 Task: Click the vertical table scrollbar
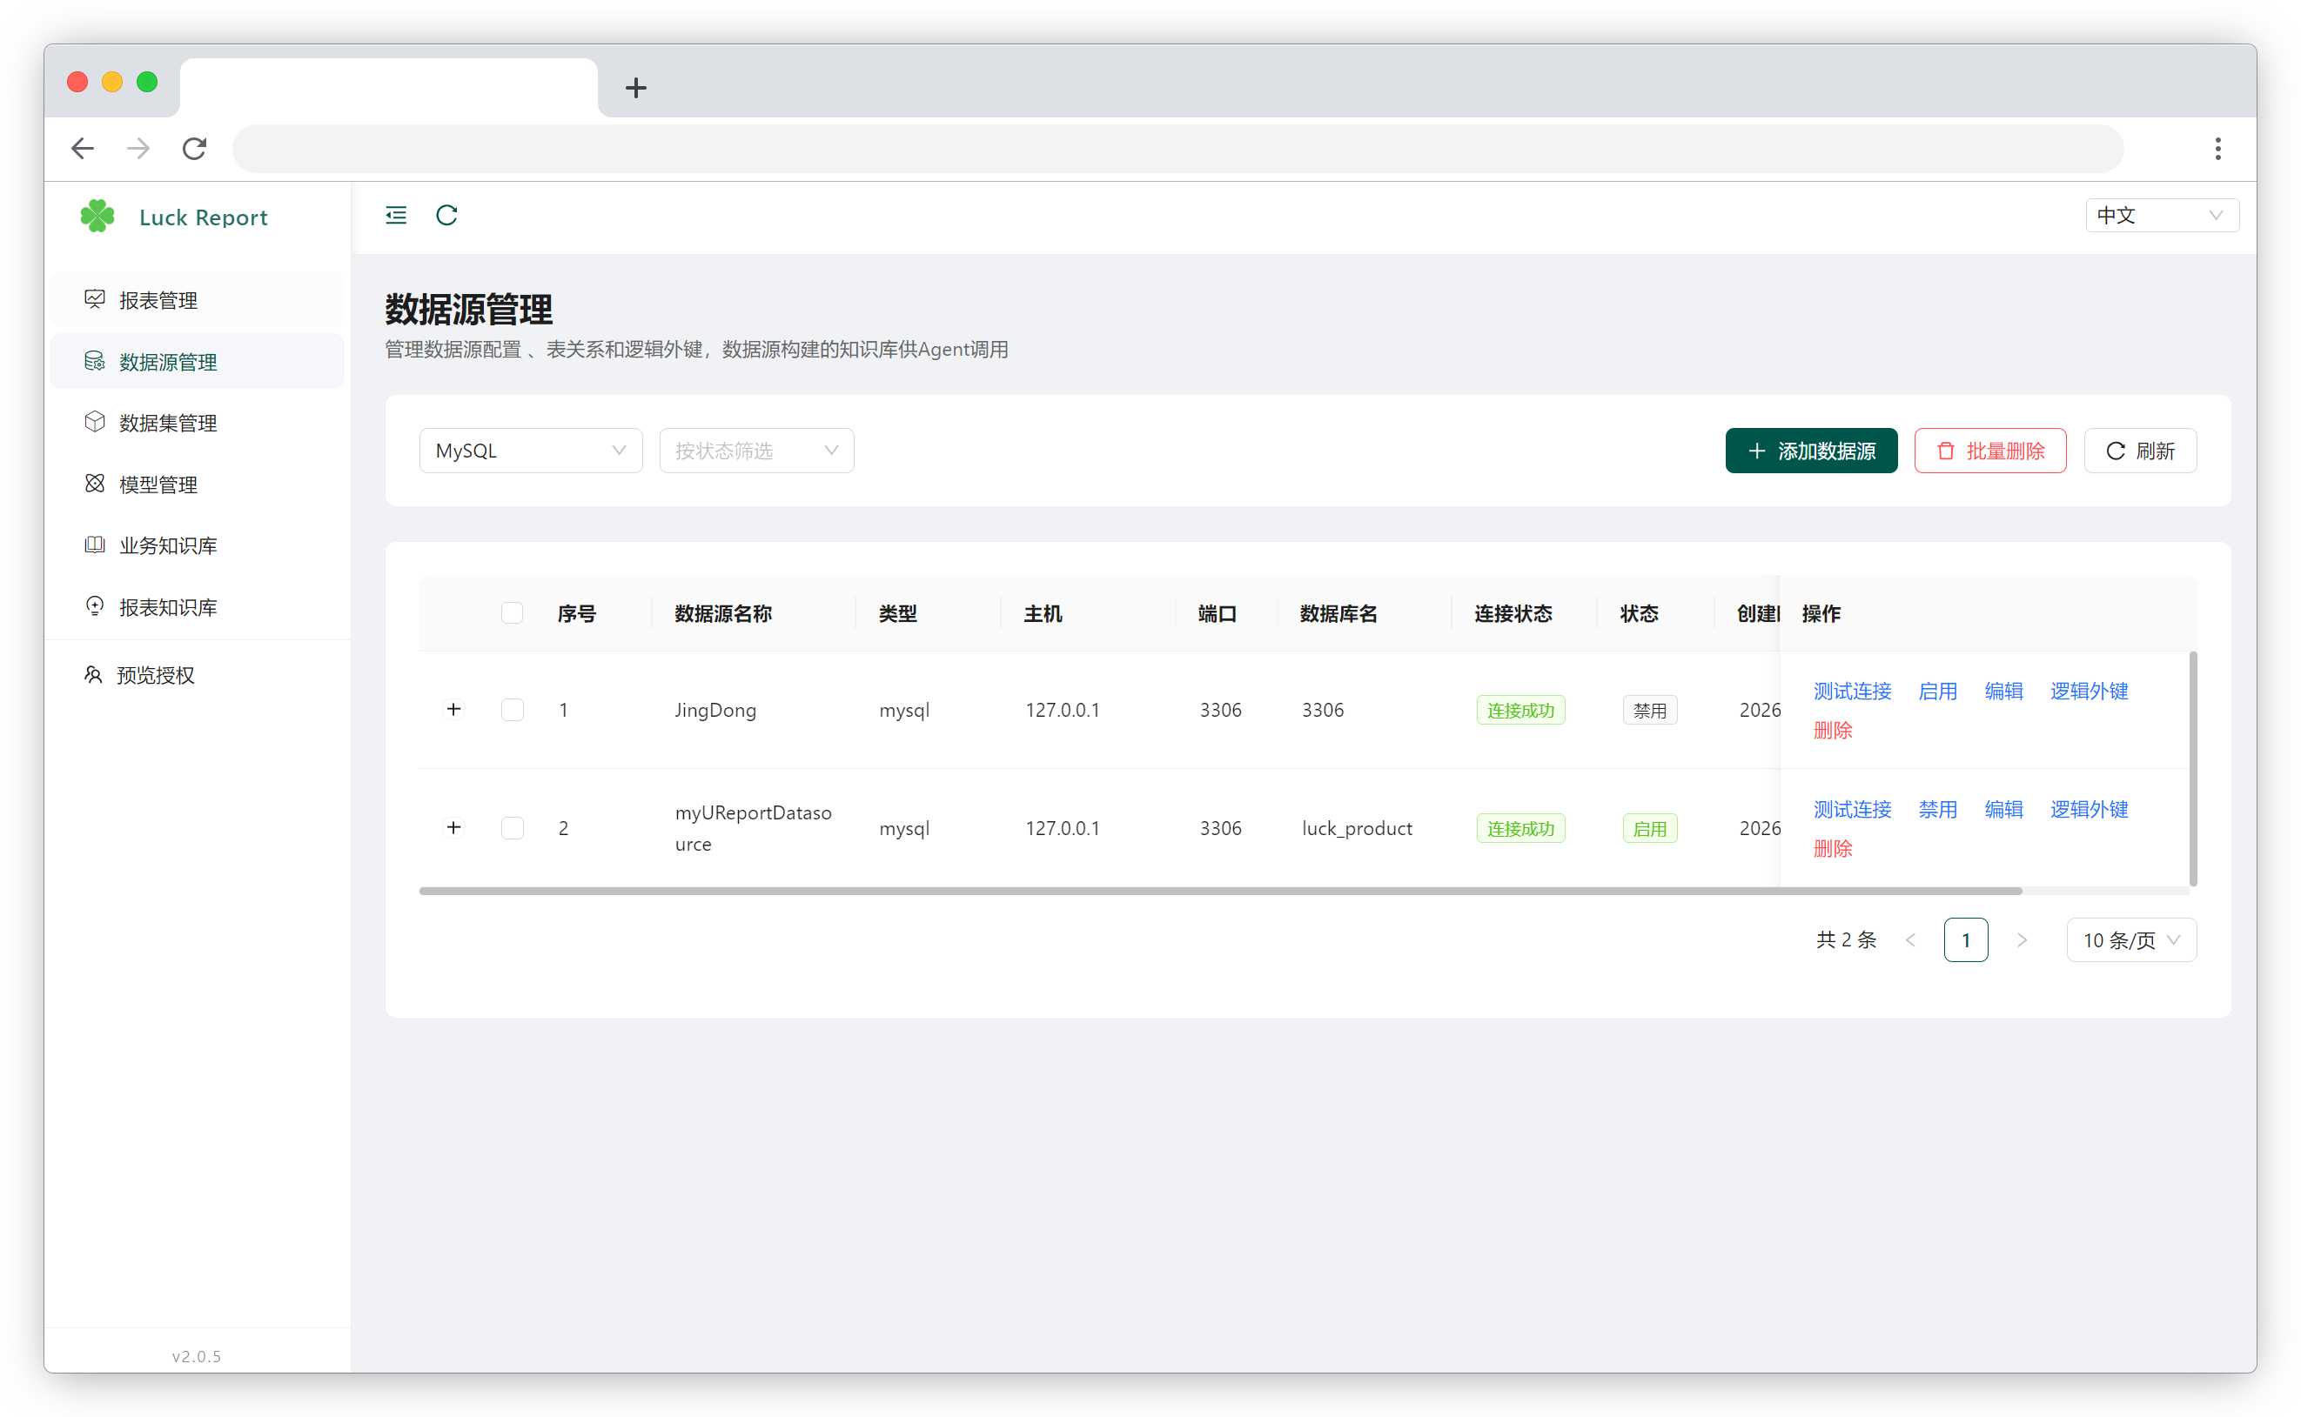pos(2192,768)
